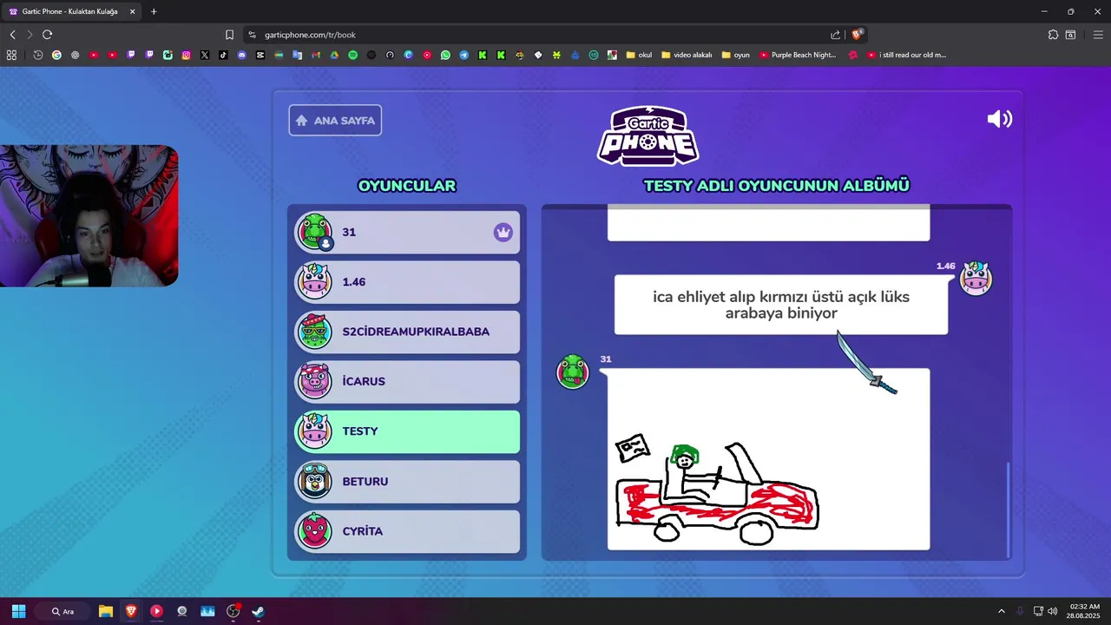The width and height of the screenshot is (1111, 625).
Task: Click 1.46's unicorn avatar in the album
Action: click(976, 279)
